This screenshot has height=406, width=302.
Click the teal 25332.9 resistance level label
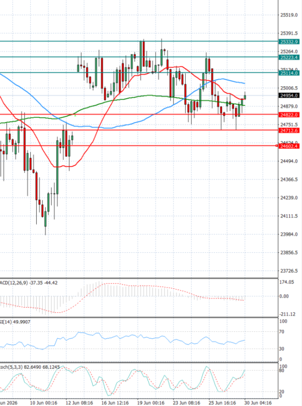tap(289, 42)
